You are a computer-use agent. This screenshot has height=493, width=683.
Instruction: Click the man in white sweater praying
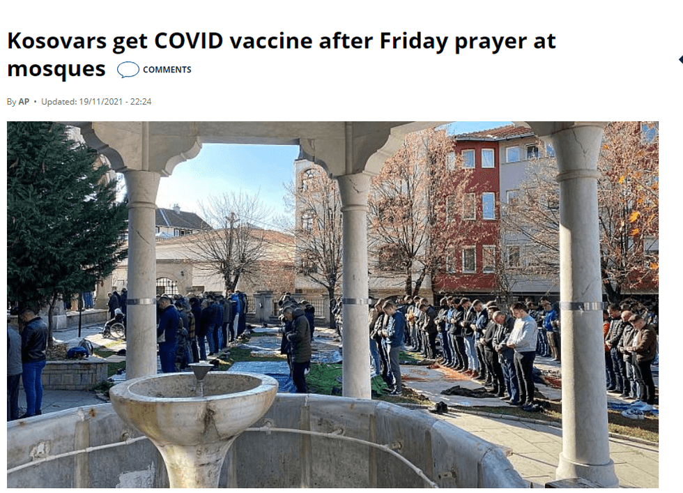coord(523,353)
